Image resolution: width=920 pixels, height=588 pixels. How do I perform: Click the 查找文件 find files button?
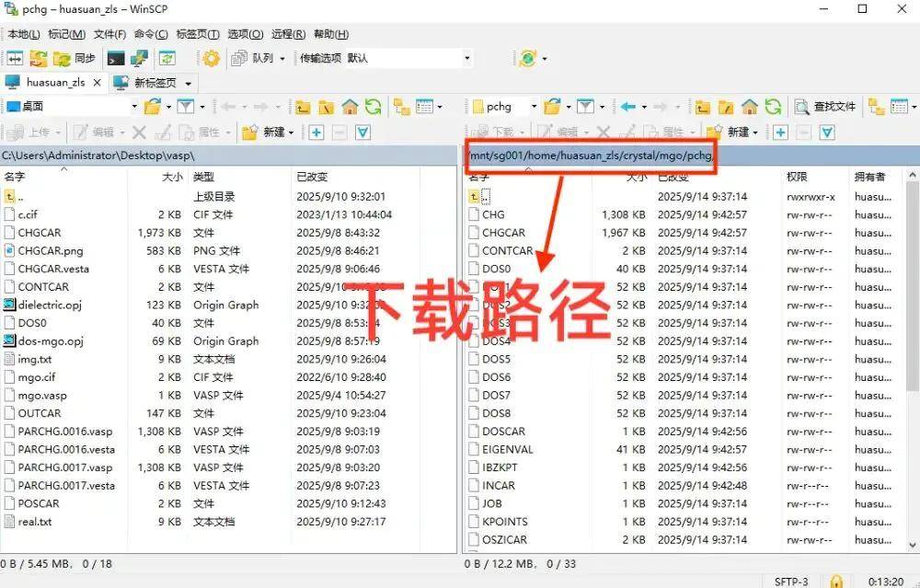point(824,106)
